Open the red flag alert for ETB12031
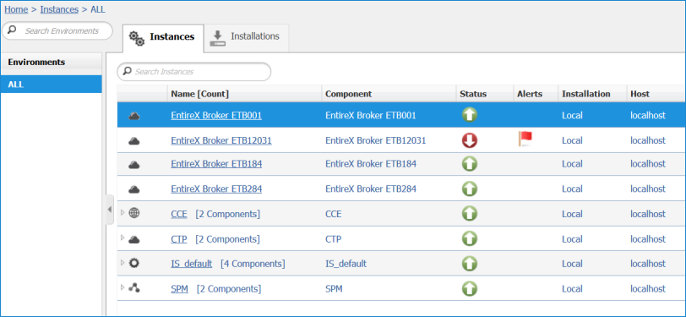The height and width of the screenshot is (317, 686). (525, 139)
